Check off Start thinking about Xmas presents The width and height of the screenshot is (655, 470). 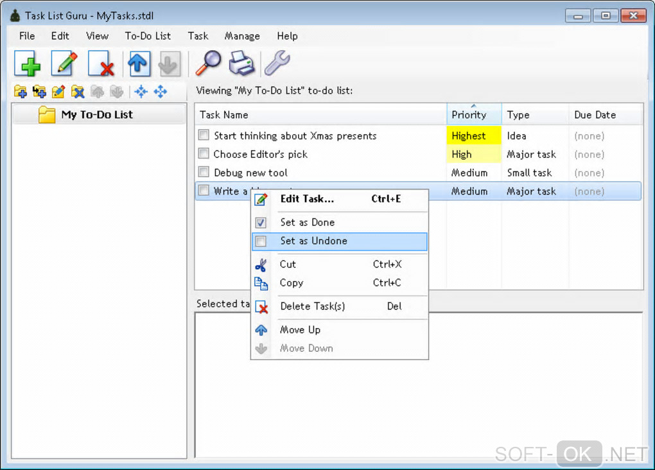click(204, 135)
